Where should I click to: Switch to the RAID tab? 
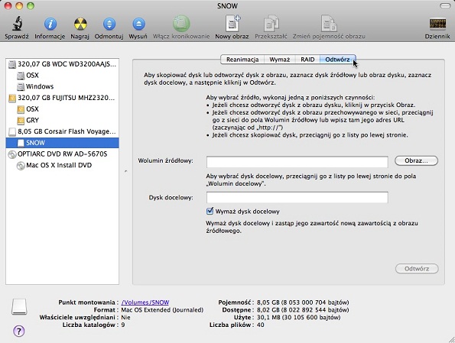(307, 60)
